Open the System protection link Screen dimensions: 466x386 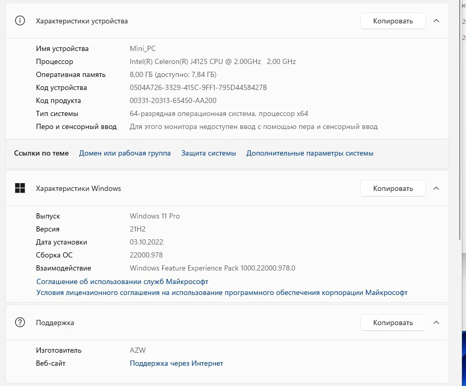[x=209, y=153]
